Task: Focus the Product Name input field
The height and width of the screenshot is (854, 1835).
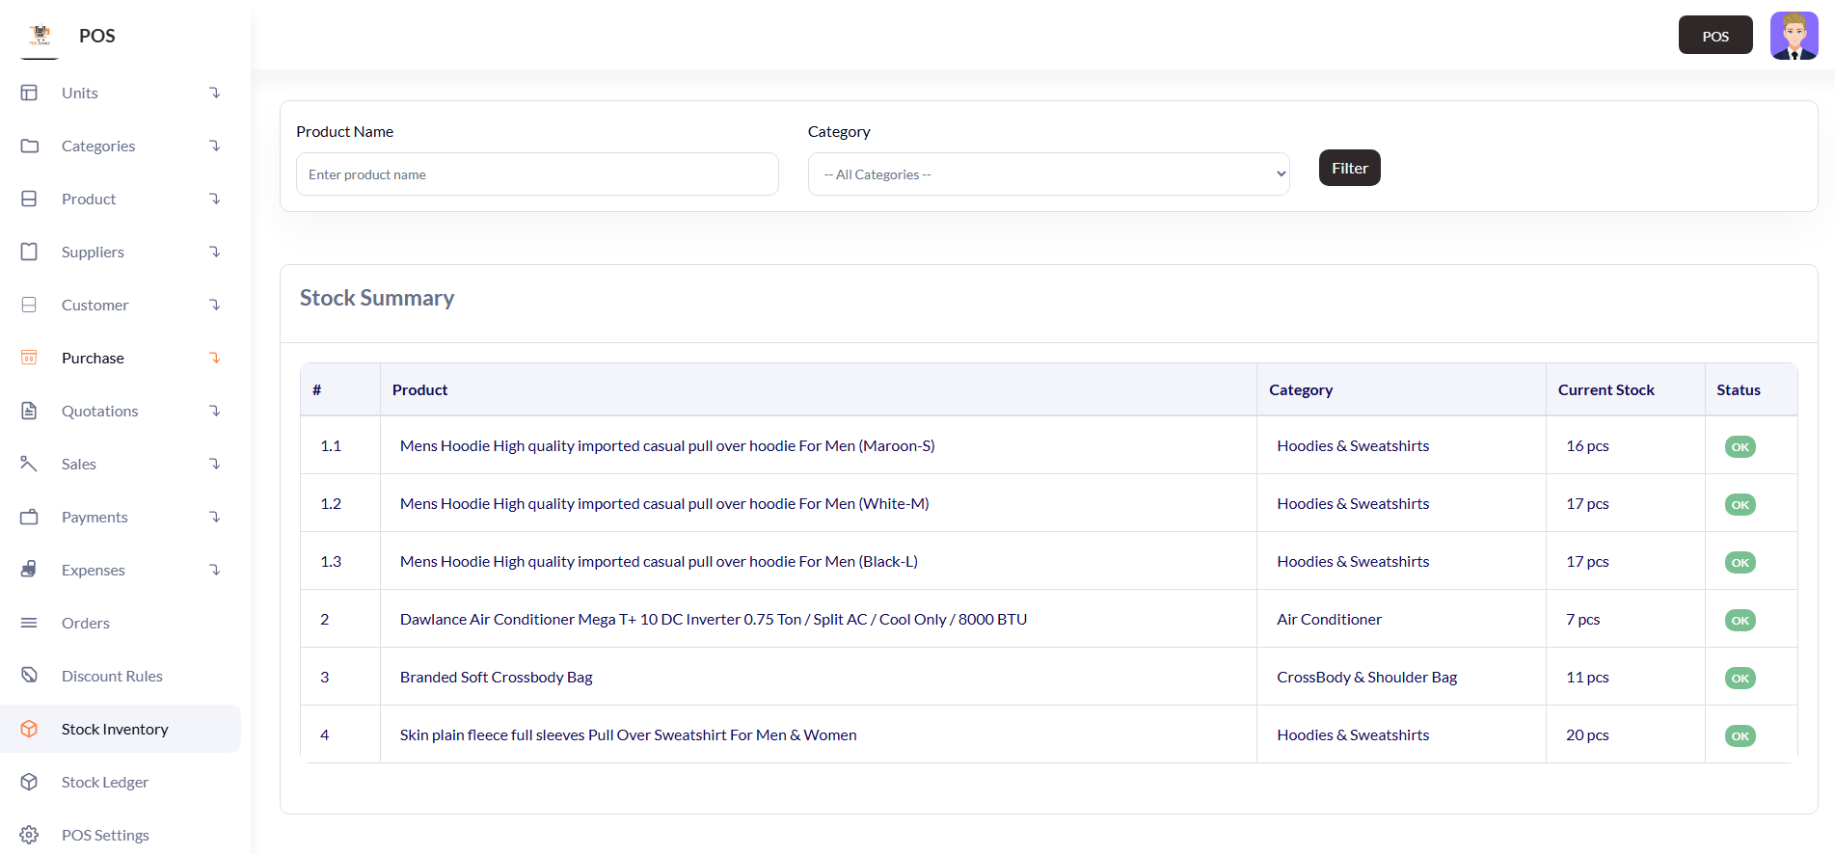Action: click(537, 174)
